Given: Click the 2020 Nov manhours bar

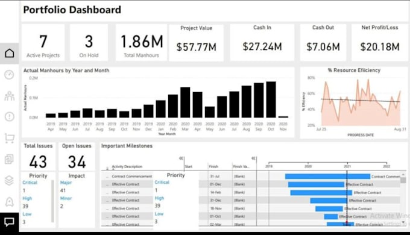Looking at the screenshot, I should [283, 117].
